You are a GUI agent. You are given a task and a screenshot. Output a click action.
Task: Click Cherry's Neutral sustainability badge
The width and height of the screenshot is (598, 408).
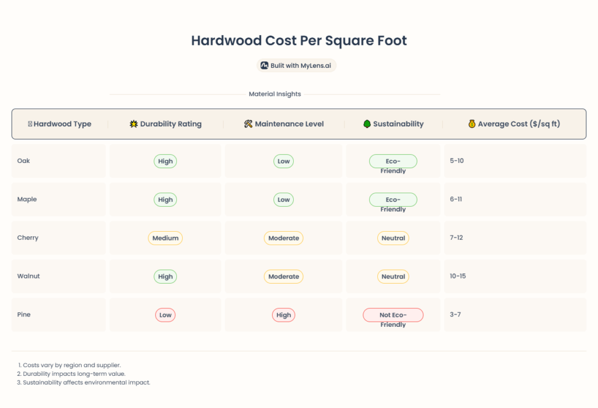click(x=393, y=238)
